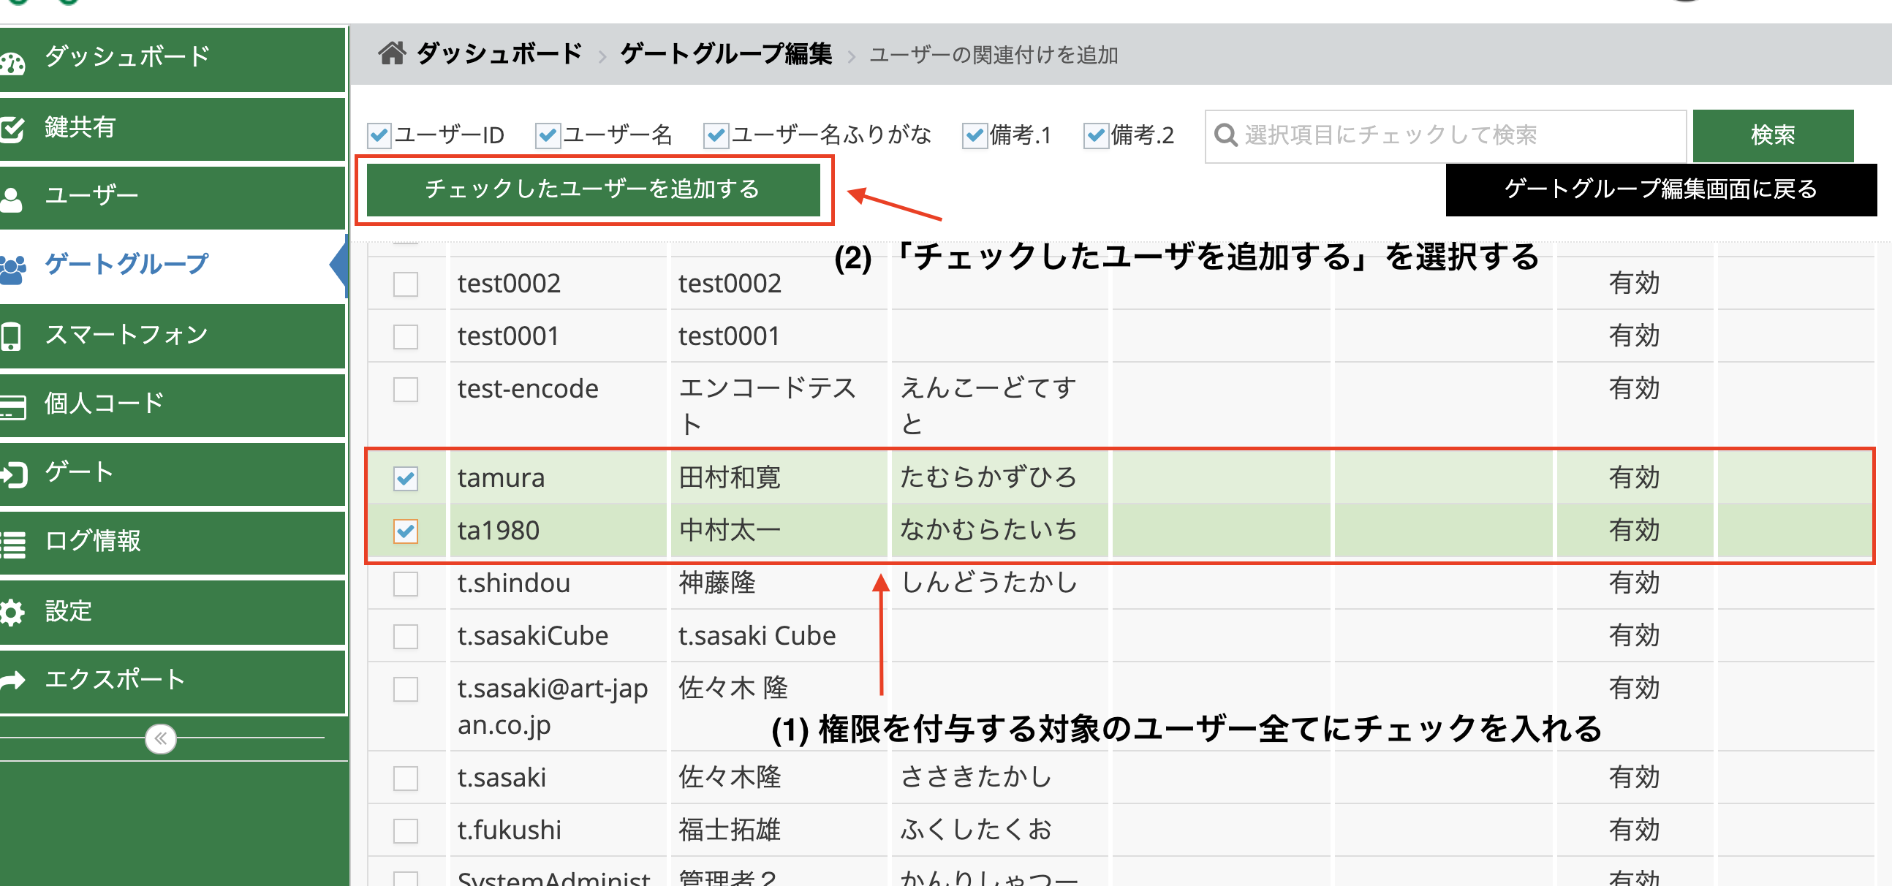Click the home icon in breadcrumb
This screenshot has height=886, width=1892.
pyautogui.click(x=391, y=53)
